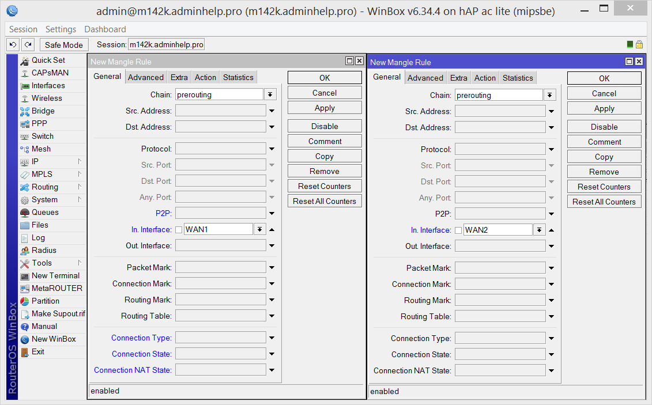Click the Redo arrow in the toolbar
Image resolution: width=652 pixels, height=405 pixels.
tap(28, 44)
